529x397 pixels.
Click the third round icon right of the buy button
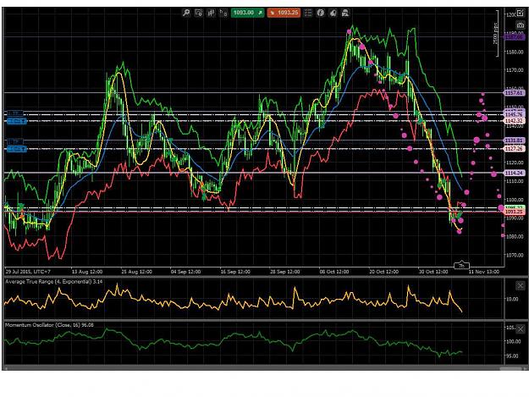click(333, 13)
